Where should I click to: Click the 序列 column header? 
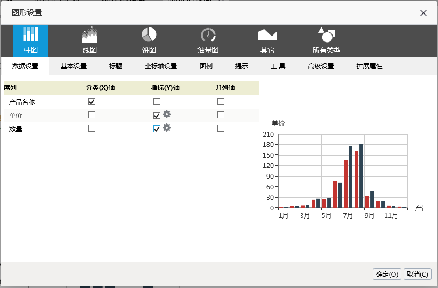coord(45,88)
